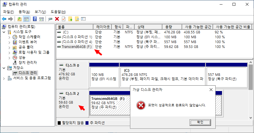This screenshot has width=254, height=133.
Task: Expand 서비스 및 응용 프로그램 node
Action: point(4,78)
